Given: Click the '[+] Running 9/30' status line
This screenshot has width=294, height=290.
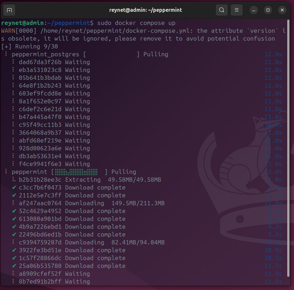Looking at the screenshot, I should 30,46.
